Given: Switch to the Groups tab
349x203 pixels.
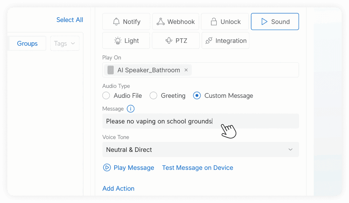Looking at the screenshot, I should (28, 43).
